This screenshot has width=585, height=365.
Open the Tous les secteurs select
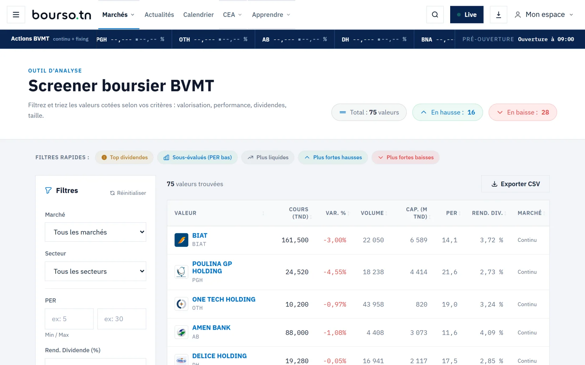tap(96, 271)
